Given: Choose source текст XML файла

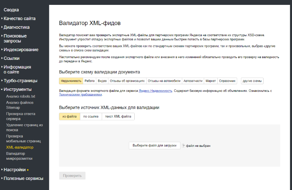Looking at the screenshot, I should 118,117.
